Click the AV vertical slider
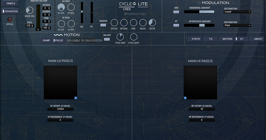The height and width of the screenshot is (140, 266). (82, 13)
